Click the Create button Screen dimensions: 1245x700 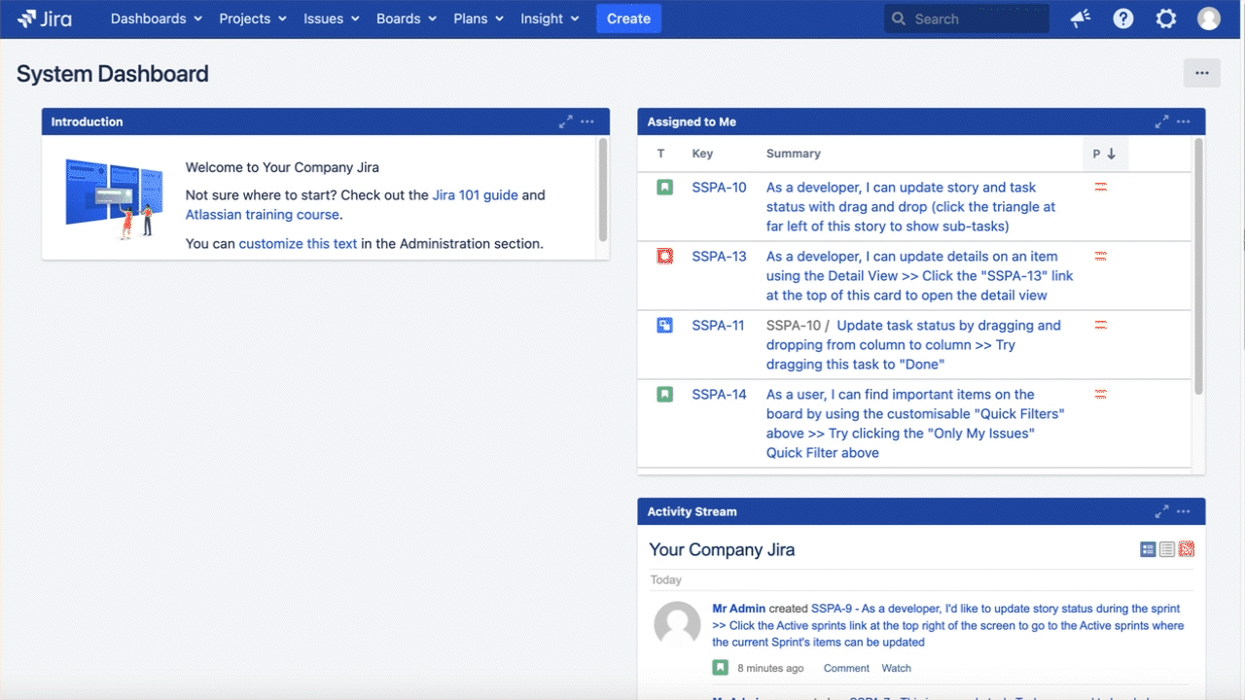[628, 18]
